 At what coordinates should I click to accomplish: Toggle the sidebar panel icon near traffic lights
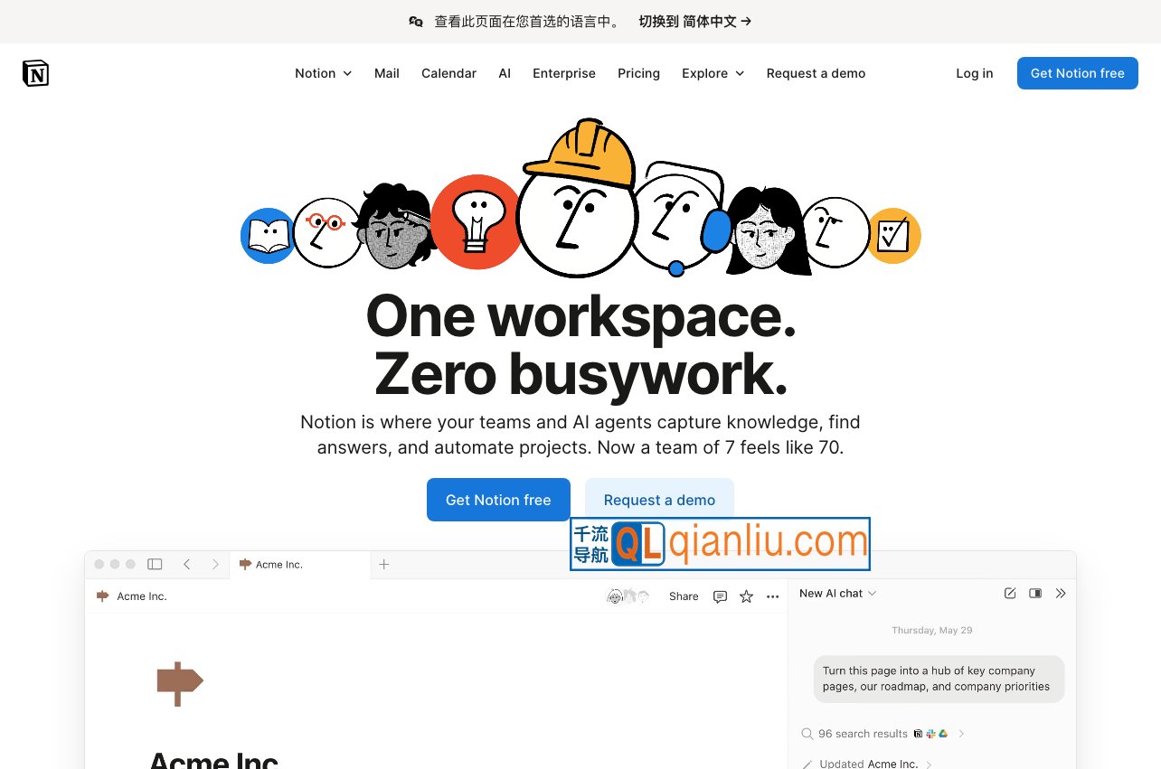(156, 564)
